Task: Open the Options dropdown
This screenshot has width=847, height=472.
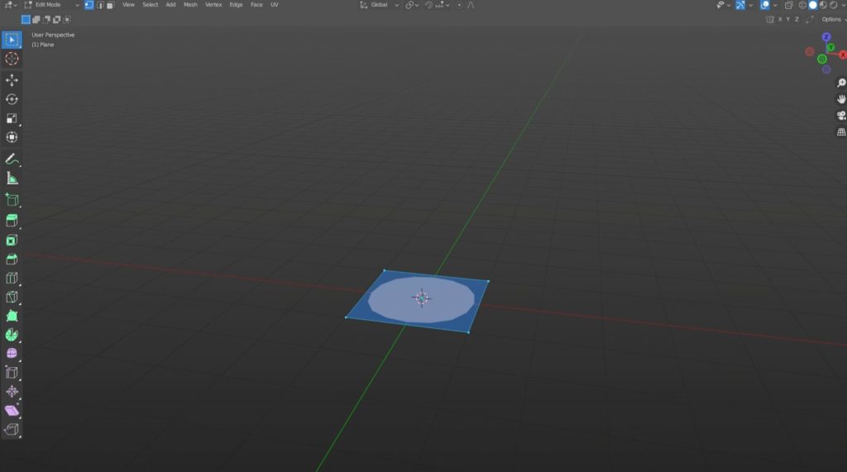Action: [832, 19]
